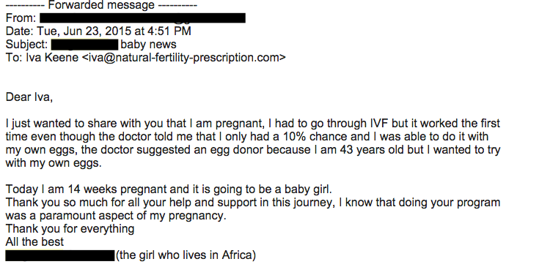Click the redacted block in subject line

pyautogui.click(x=85, y=45)
